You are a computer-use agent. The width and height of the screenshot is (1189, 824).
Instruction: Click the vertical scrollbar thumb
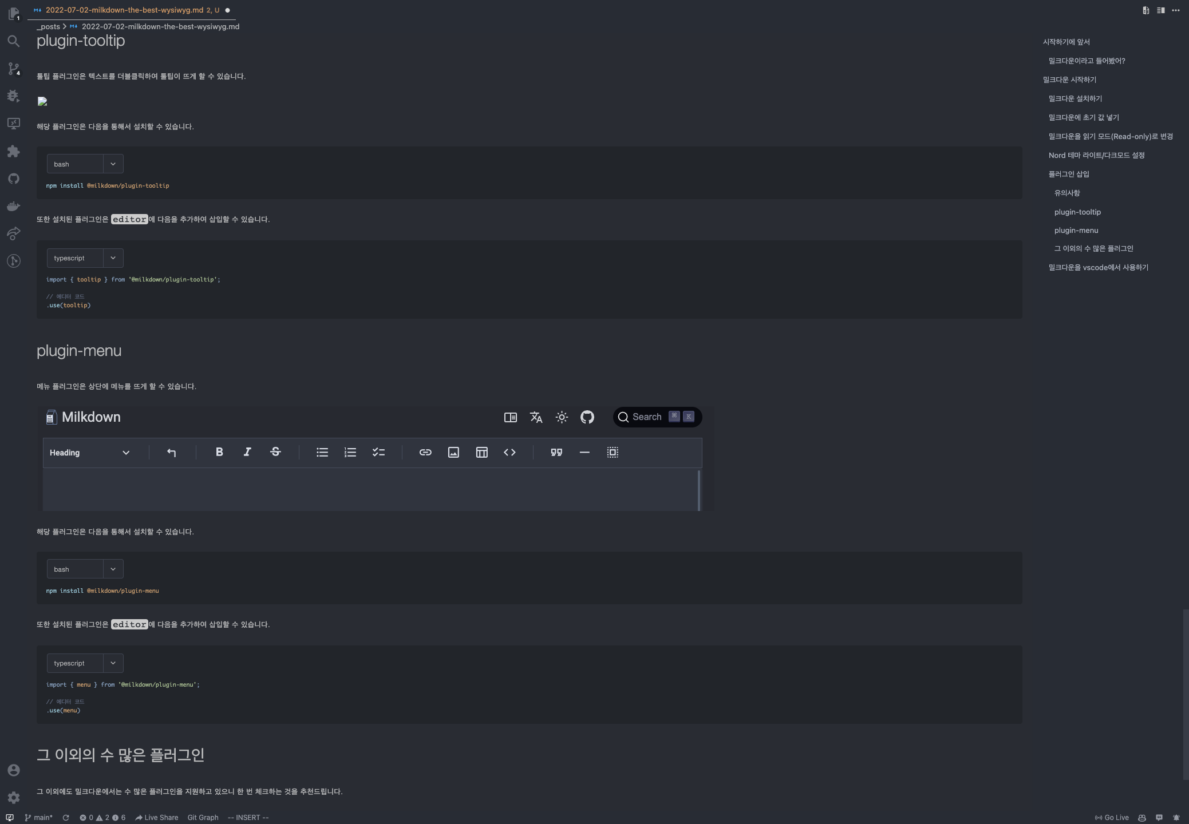[1185, 694]
